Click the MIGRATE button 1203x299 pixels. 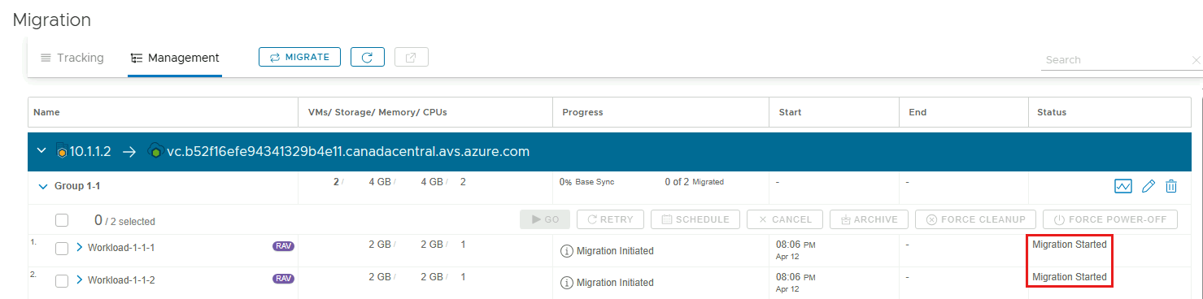pyautogui.click(x=299, y=57)
